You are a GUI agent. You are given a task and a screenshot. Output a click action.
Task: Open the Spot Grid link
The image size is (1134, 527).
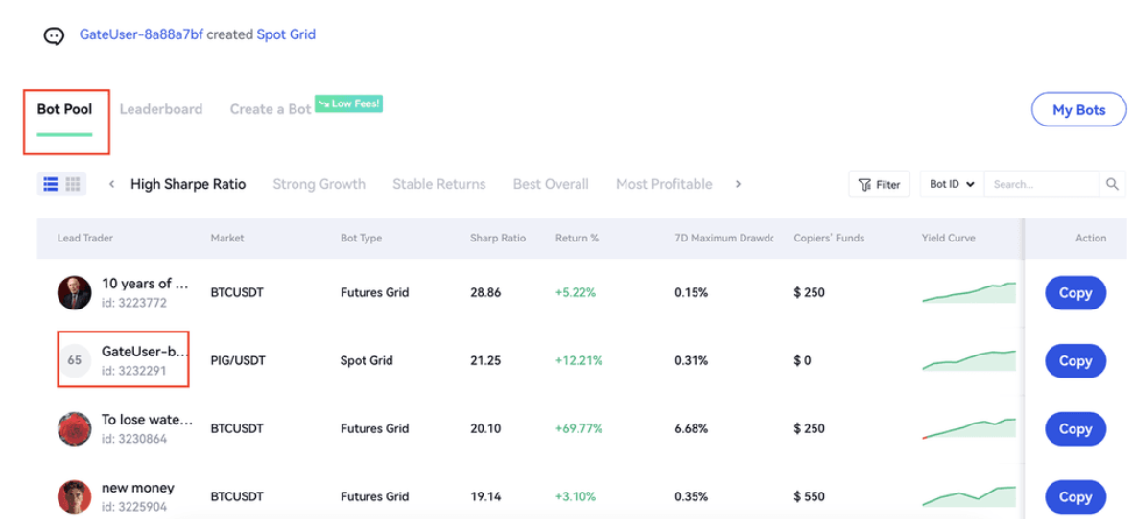pos(286,34)
